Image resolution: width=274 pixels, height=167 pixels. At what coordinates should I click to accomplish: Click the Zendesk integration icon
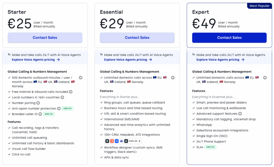pyautogui.click(x=126, y=141)
